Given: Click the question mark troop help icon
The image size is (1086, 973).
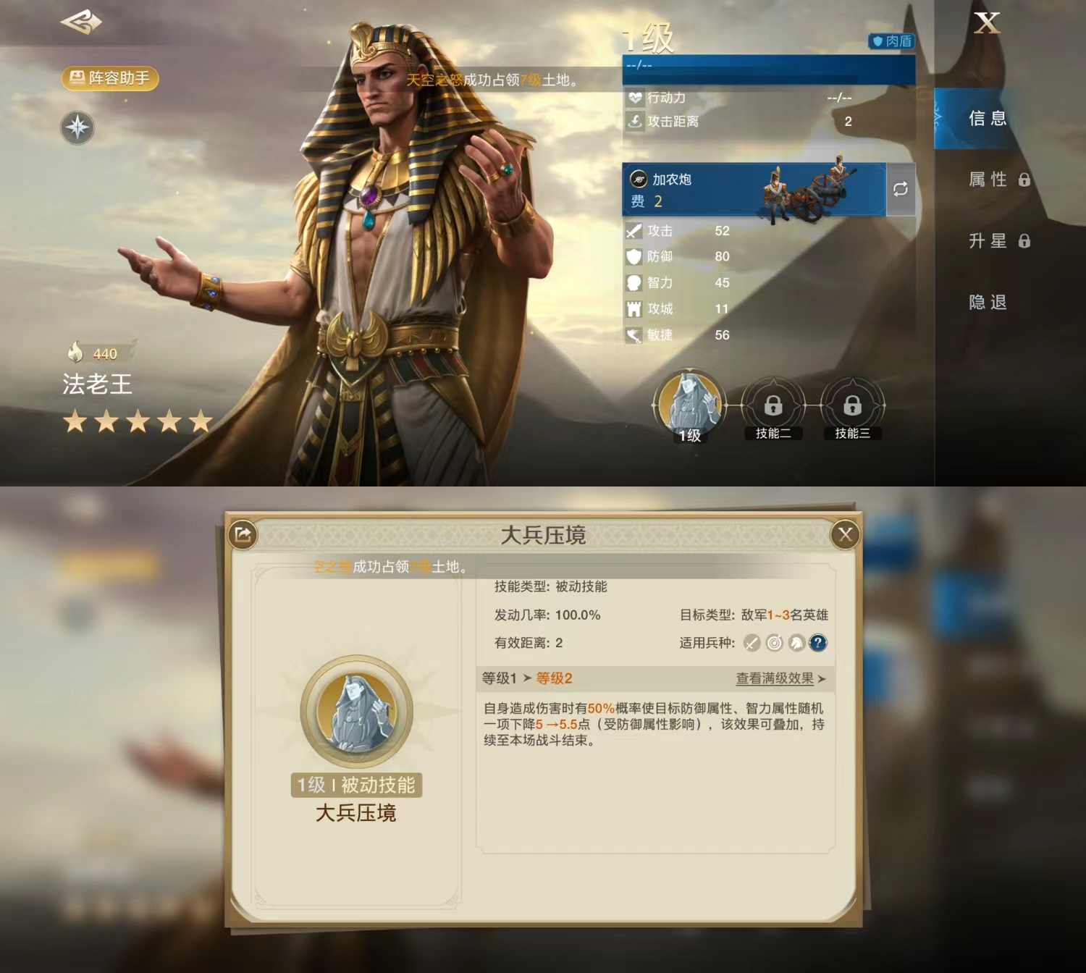Looking at the screenshot, I should pyautogui.click(x=817, y=642).
